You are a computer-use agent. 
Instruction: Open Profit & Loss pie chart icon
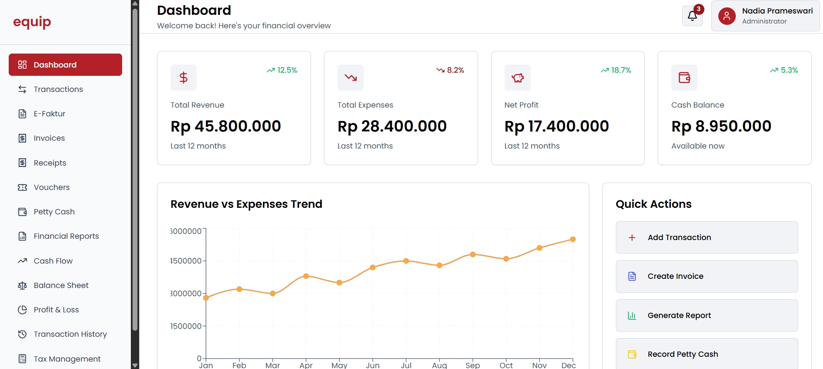pyautogui.click(x=22, y=310)
